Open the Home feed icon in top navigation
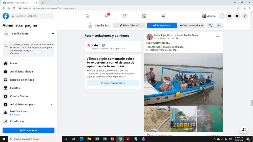Image resolution: width=253 pixels, height=142 pixels. (x=87, y=16)
